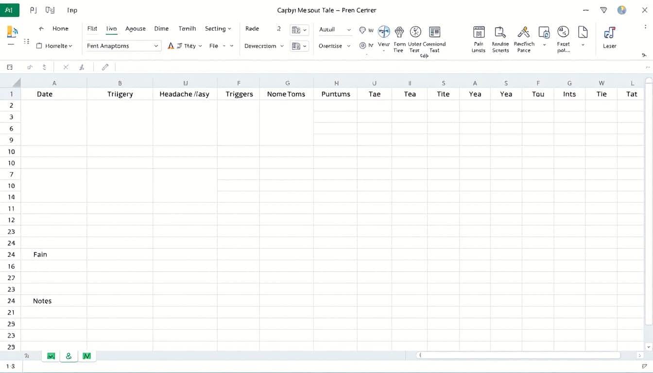Select the Headache /lasy header cell
Image resolution: width=653 pixels, height=373 pixels.
pyautogui.click(x=185, y=94)
